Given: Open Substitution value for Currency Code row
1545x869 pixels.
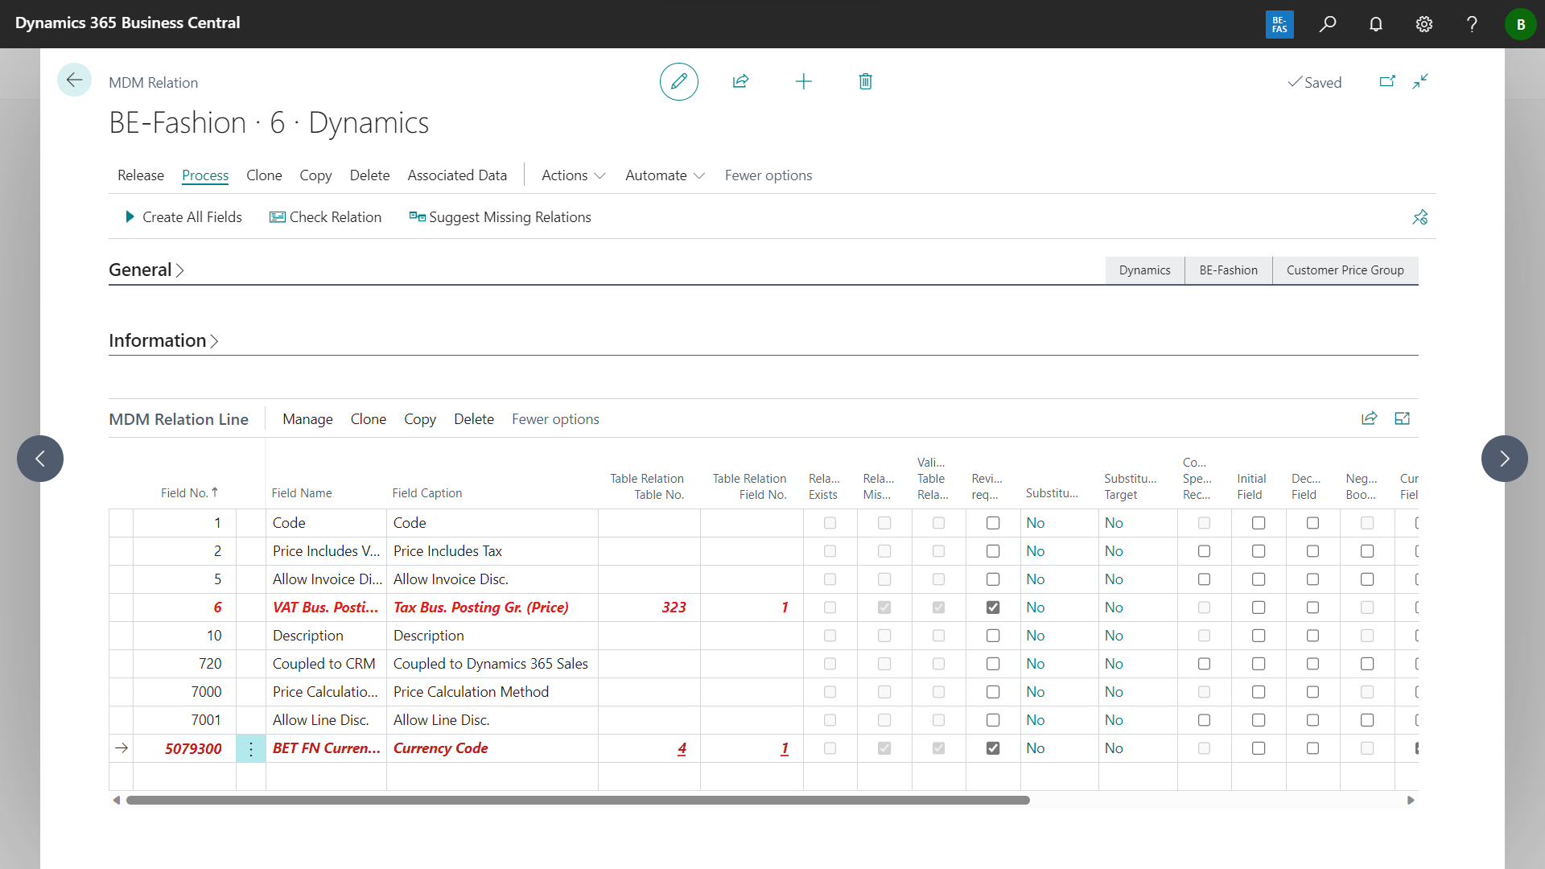Looking at the screenshot, I should [1035, 748].
